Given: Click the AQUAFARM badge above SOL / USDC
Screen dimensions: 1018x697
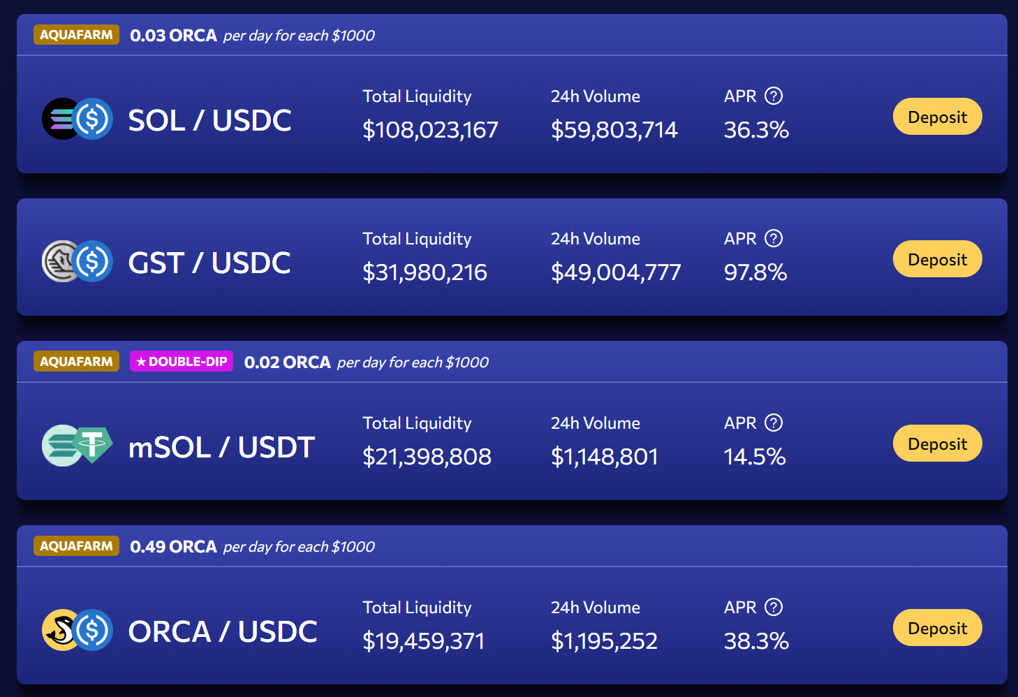Looking at the screenshot, I should [76, 35].
